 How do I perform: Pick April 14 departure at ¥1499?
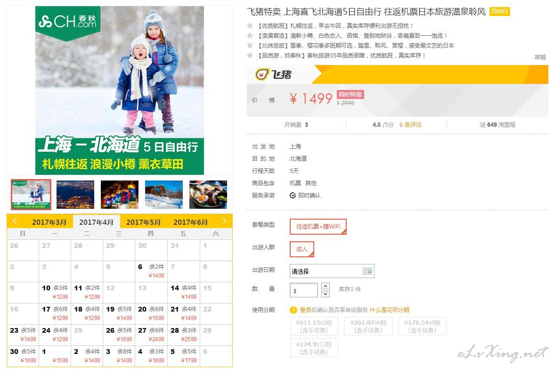pyautogui.click(x=183, y=293)
